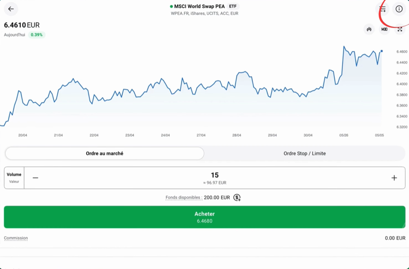Click the ETF tag label

(x=233, y=6)
